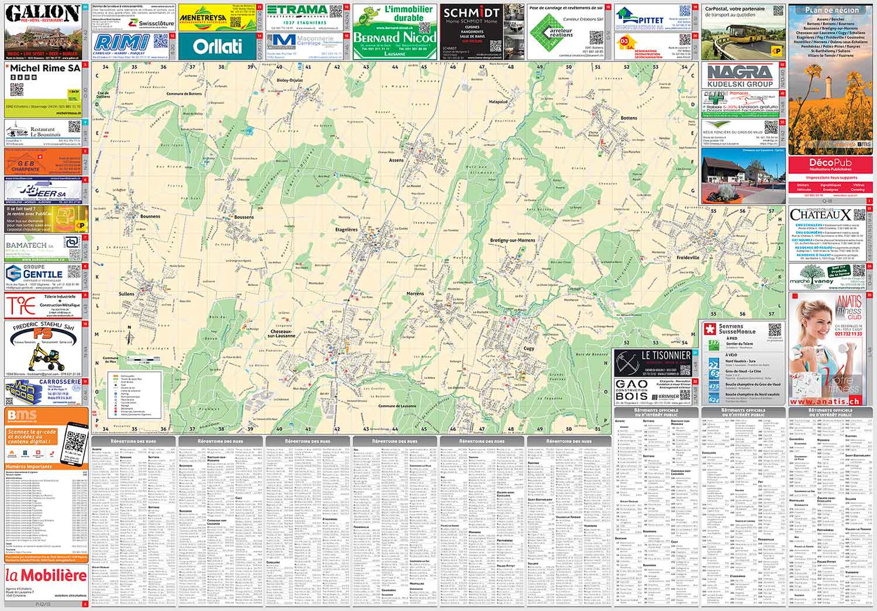Click the Michel Rime SA heading
877x611 pixels.
(x=45, y=68)
